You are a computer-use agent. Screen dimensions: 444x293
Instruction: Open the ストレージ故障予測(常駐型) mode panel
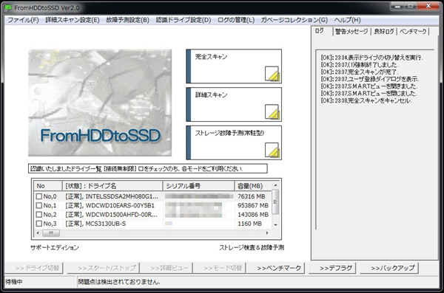234,142
